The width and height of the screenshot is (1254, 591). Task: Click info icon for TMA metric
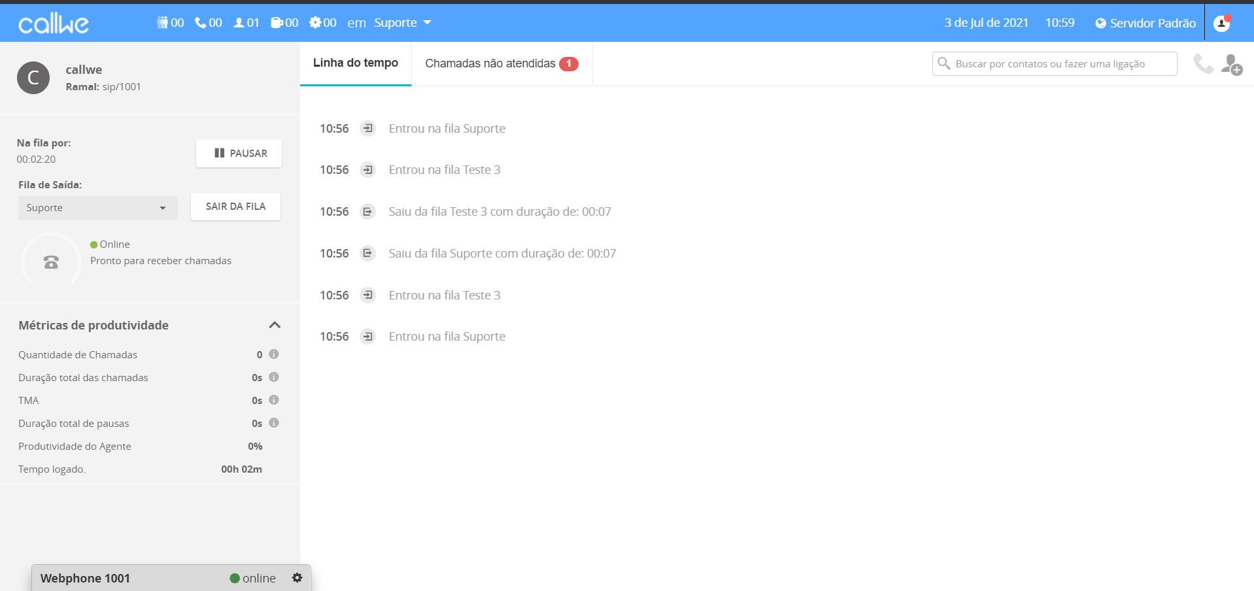pyautogui.click(x=274, y=400)
